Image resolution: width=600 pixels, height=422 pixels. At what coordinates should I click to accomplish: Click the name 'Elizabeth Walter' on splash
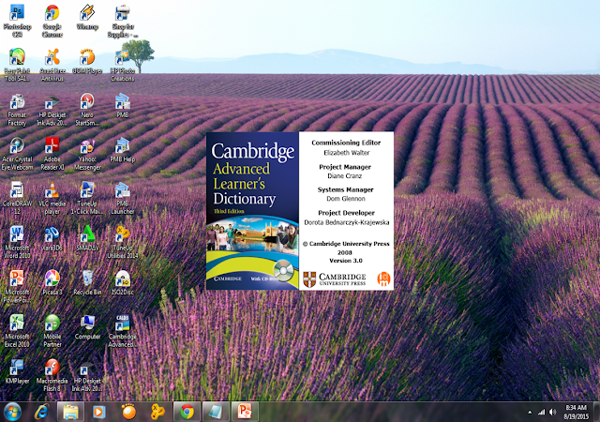(x=347, y=153)
